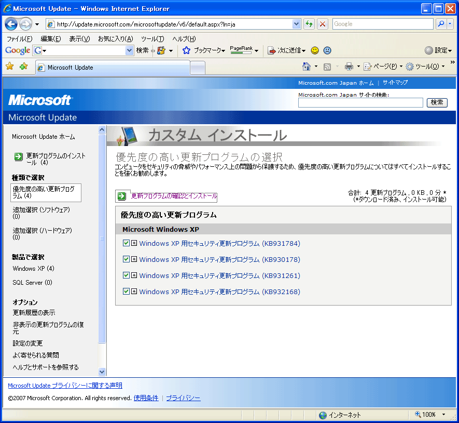Open the Print button dropdown arrow

(x=358, y=67)
